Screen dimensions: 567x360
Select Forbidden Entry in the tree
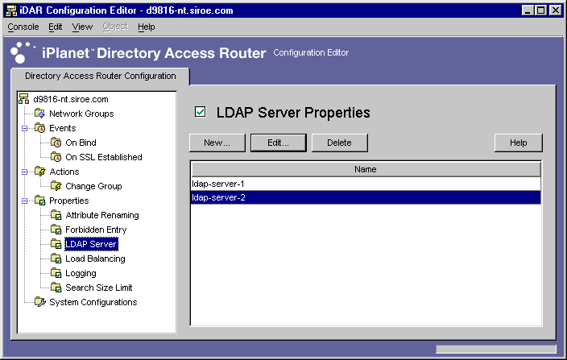[x=96, y=230]
